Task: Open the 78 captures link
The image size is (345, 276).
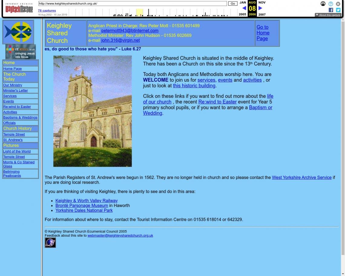Action: pyautogui.click(x=47, y=10)
